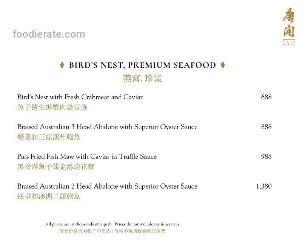
Task: Select Bird's Nest with Fresh Crabmeat and Caviar
Action: click(x=80, y=97)
